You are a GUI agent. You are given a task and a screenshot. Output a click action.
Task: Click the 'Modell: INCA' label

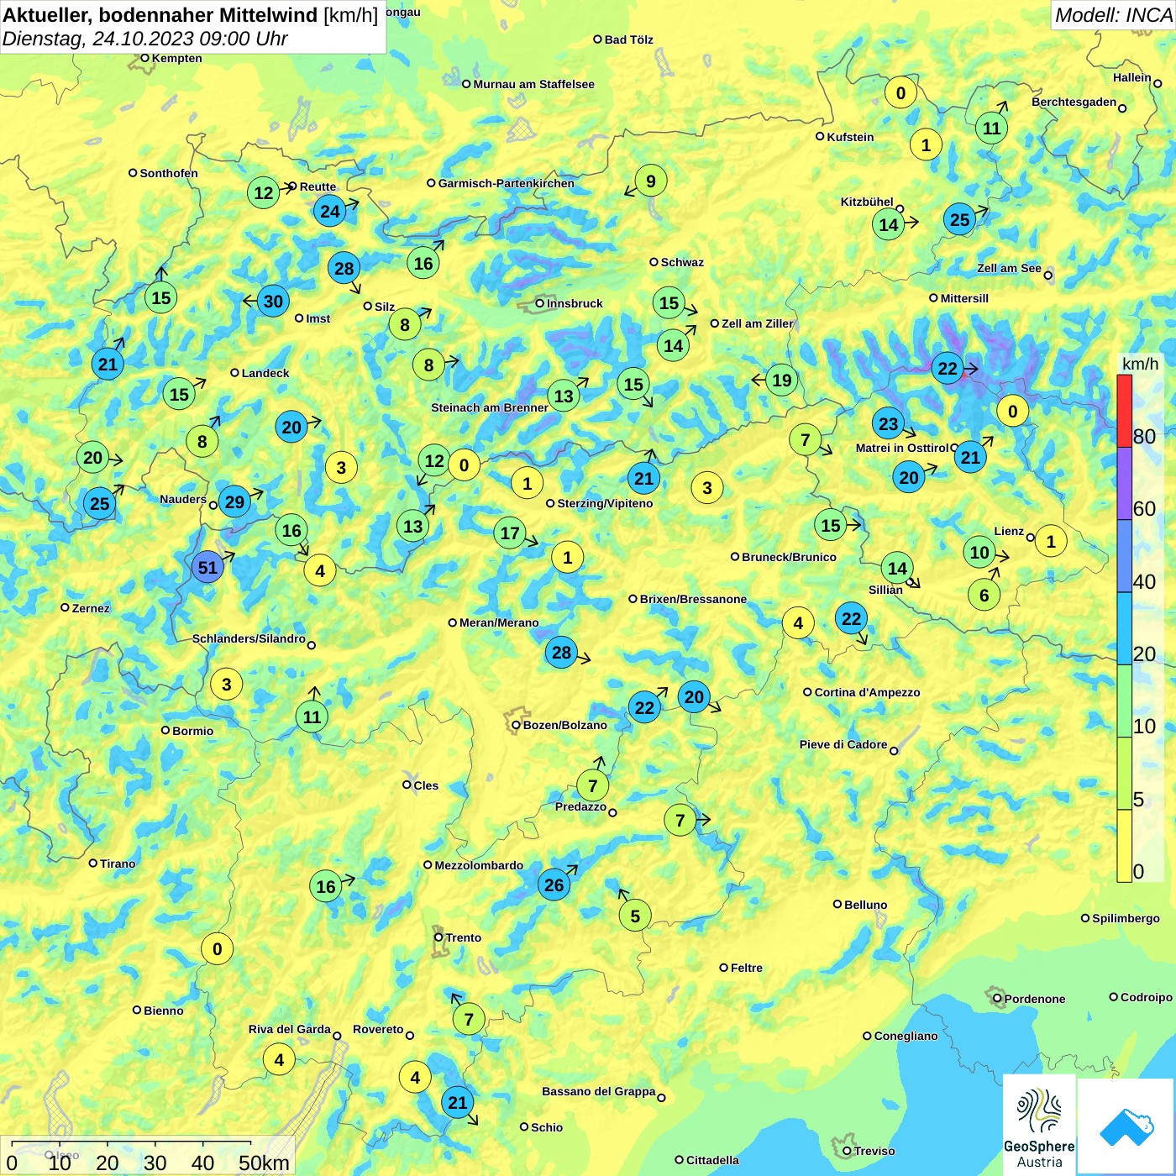1113,14
